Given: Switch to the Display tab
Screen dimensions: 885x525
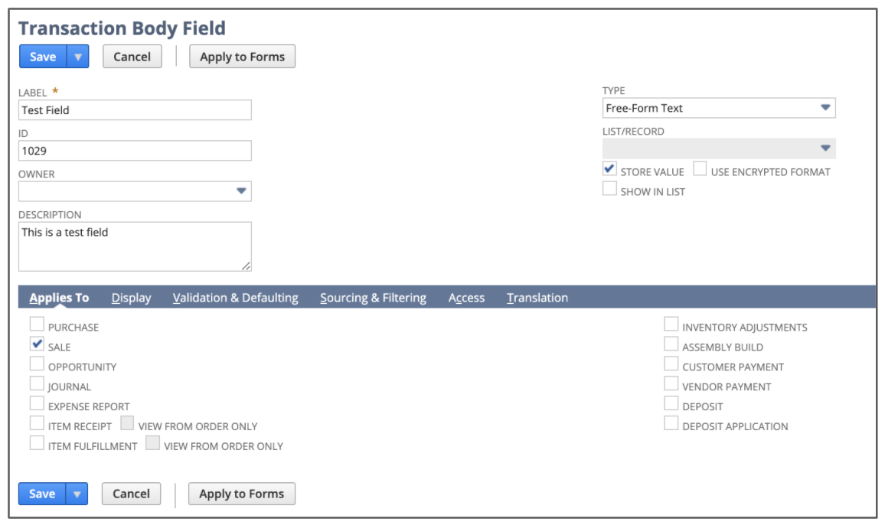Looking at the screenshot, I should (x=131, y=298).
